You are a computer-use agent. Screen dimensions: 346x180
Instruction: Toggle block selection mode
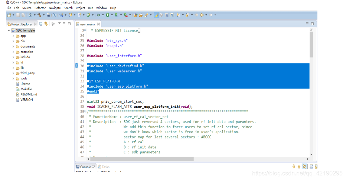point(167,15)
